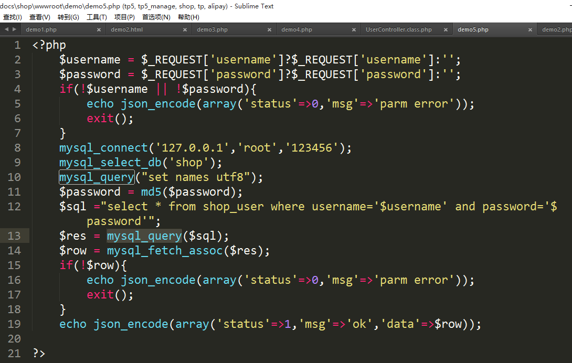
Task: Open the 查看(V) menu
Action: pyautogui.click(x=40, y=17)
